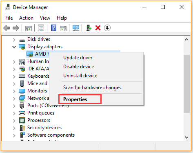Expand the Disk drives category
Screen dimensions: 193x153
pos(14,40)
